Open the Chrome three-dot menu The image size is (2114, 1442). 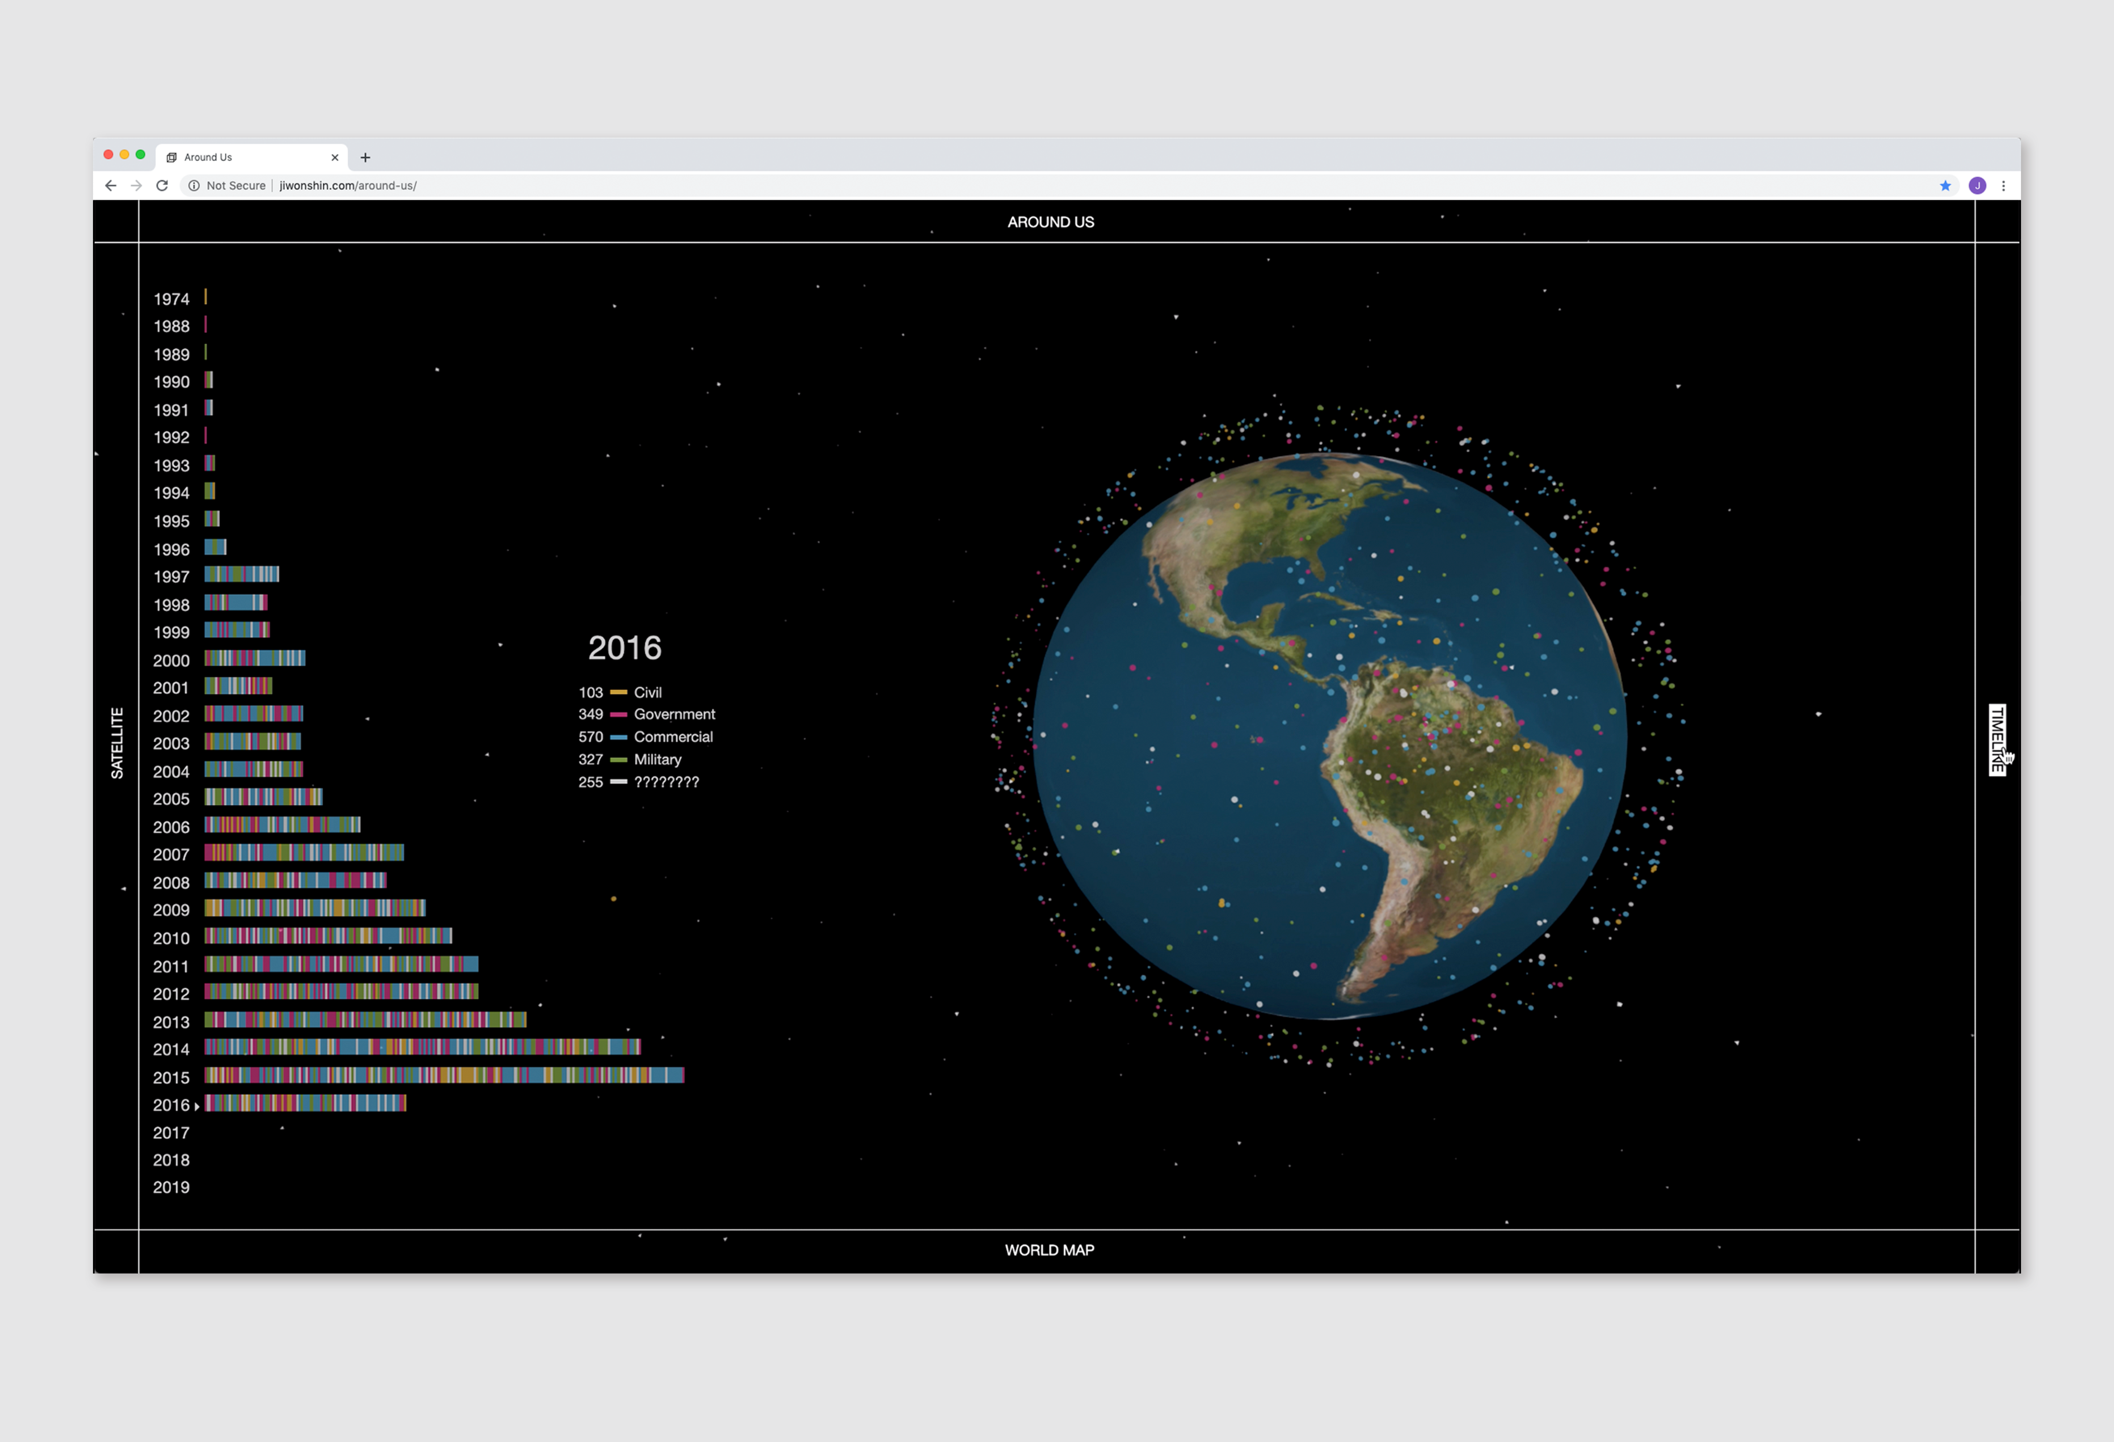(x=2003, y=185)
